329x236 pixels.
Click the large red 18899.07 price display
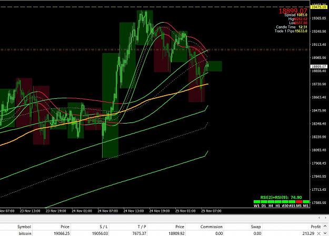pos(293,11)
